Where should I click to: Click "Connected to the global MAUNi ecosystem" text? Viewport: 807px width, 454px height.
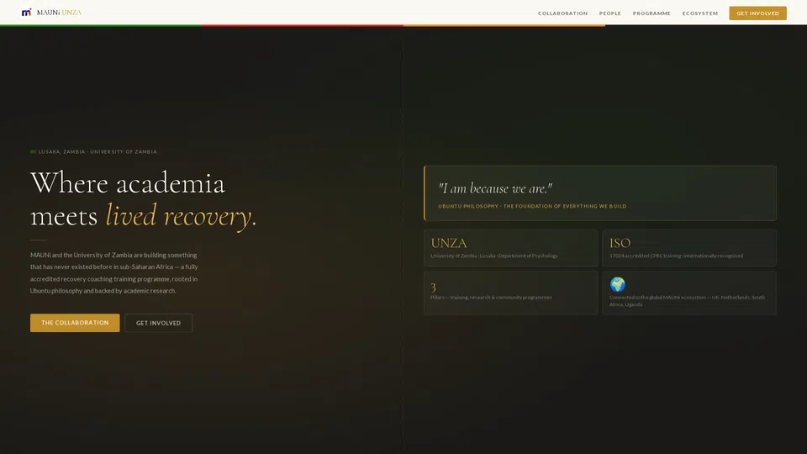click(x=687, y=301)
